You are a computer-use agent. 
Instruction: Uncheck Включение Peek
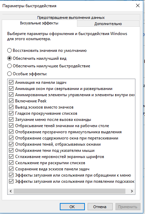click(11, 101)
